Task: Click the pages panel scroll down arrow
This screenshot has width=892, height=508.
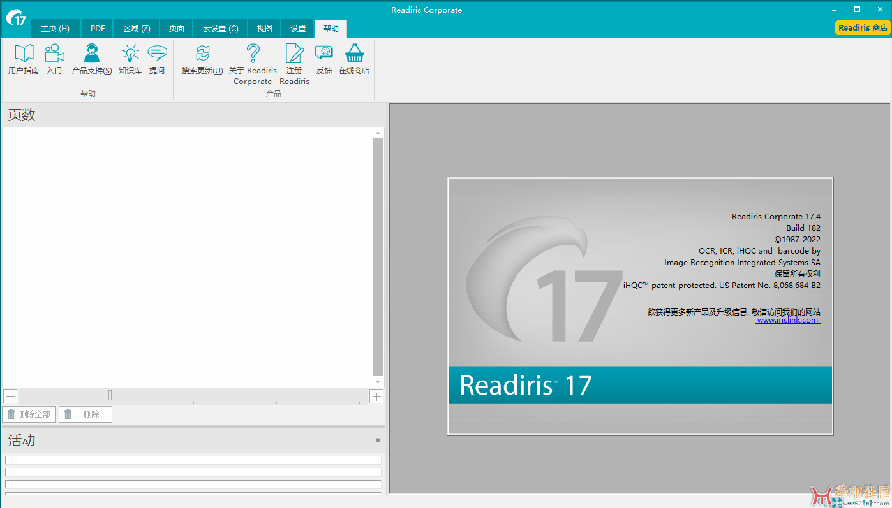Action: [378, 382]
